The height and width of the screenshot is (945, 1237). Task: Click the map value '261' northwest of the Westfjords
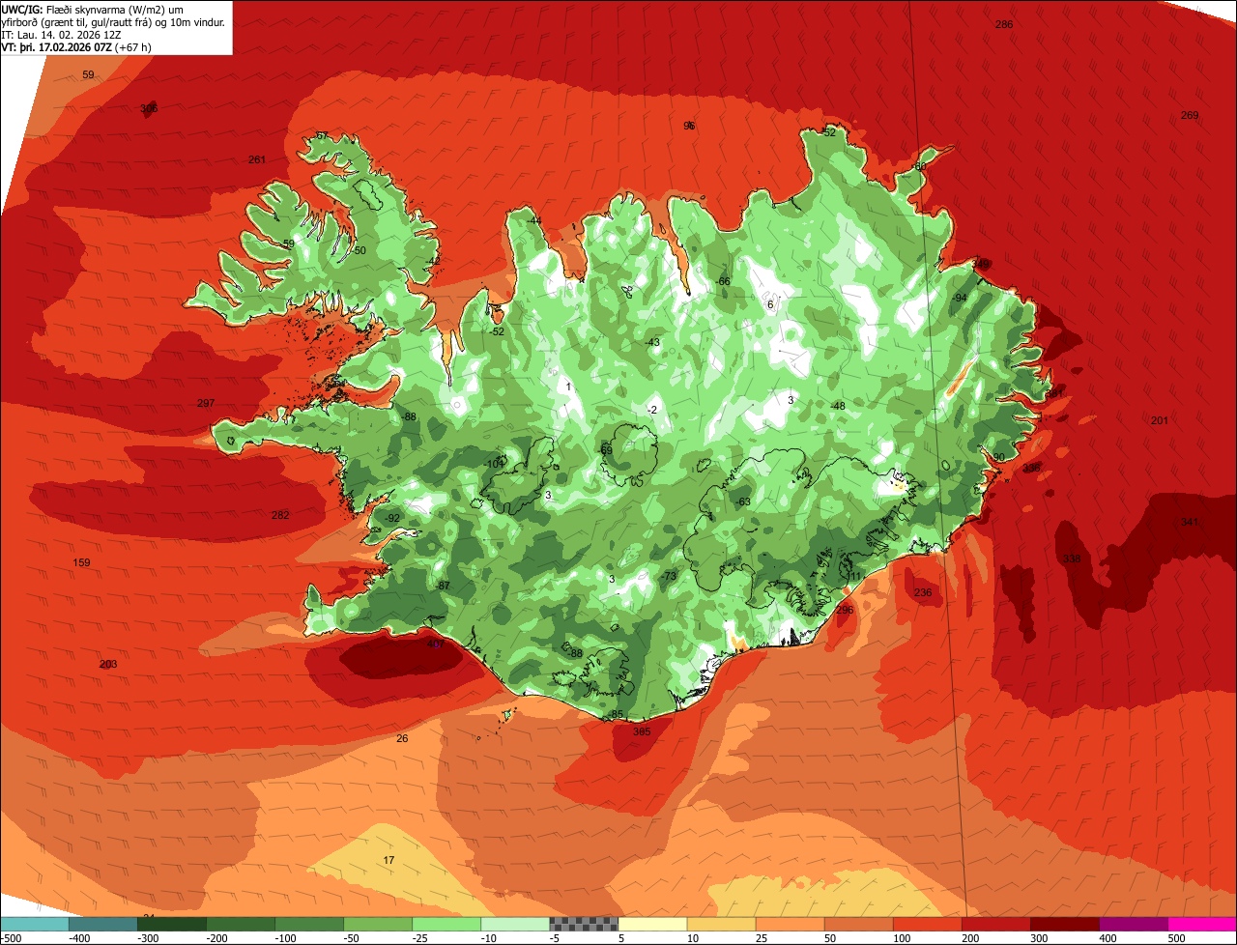point(257,159)
